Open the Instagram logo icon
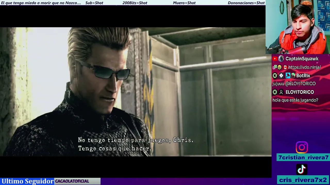The width and height of the screenshot is (330, 185). click(x=302, y=147)
